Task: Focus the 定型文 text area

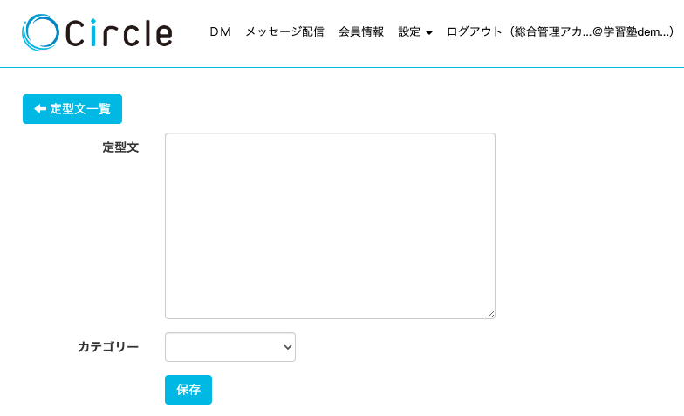Action: [330, 225]
